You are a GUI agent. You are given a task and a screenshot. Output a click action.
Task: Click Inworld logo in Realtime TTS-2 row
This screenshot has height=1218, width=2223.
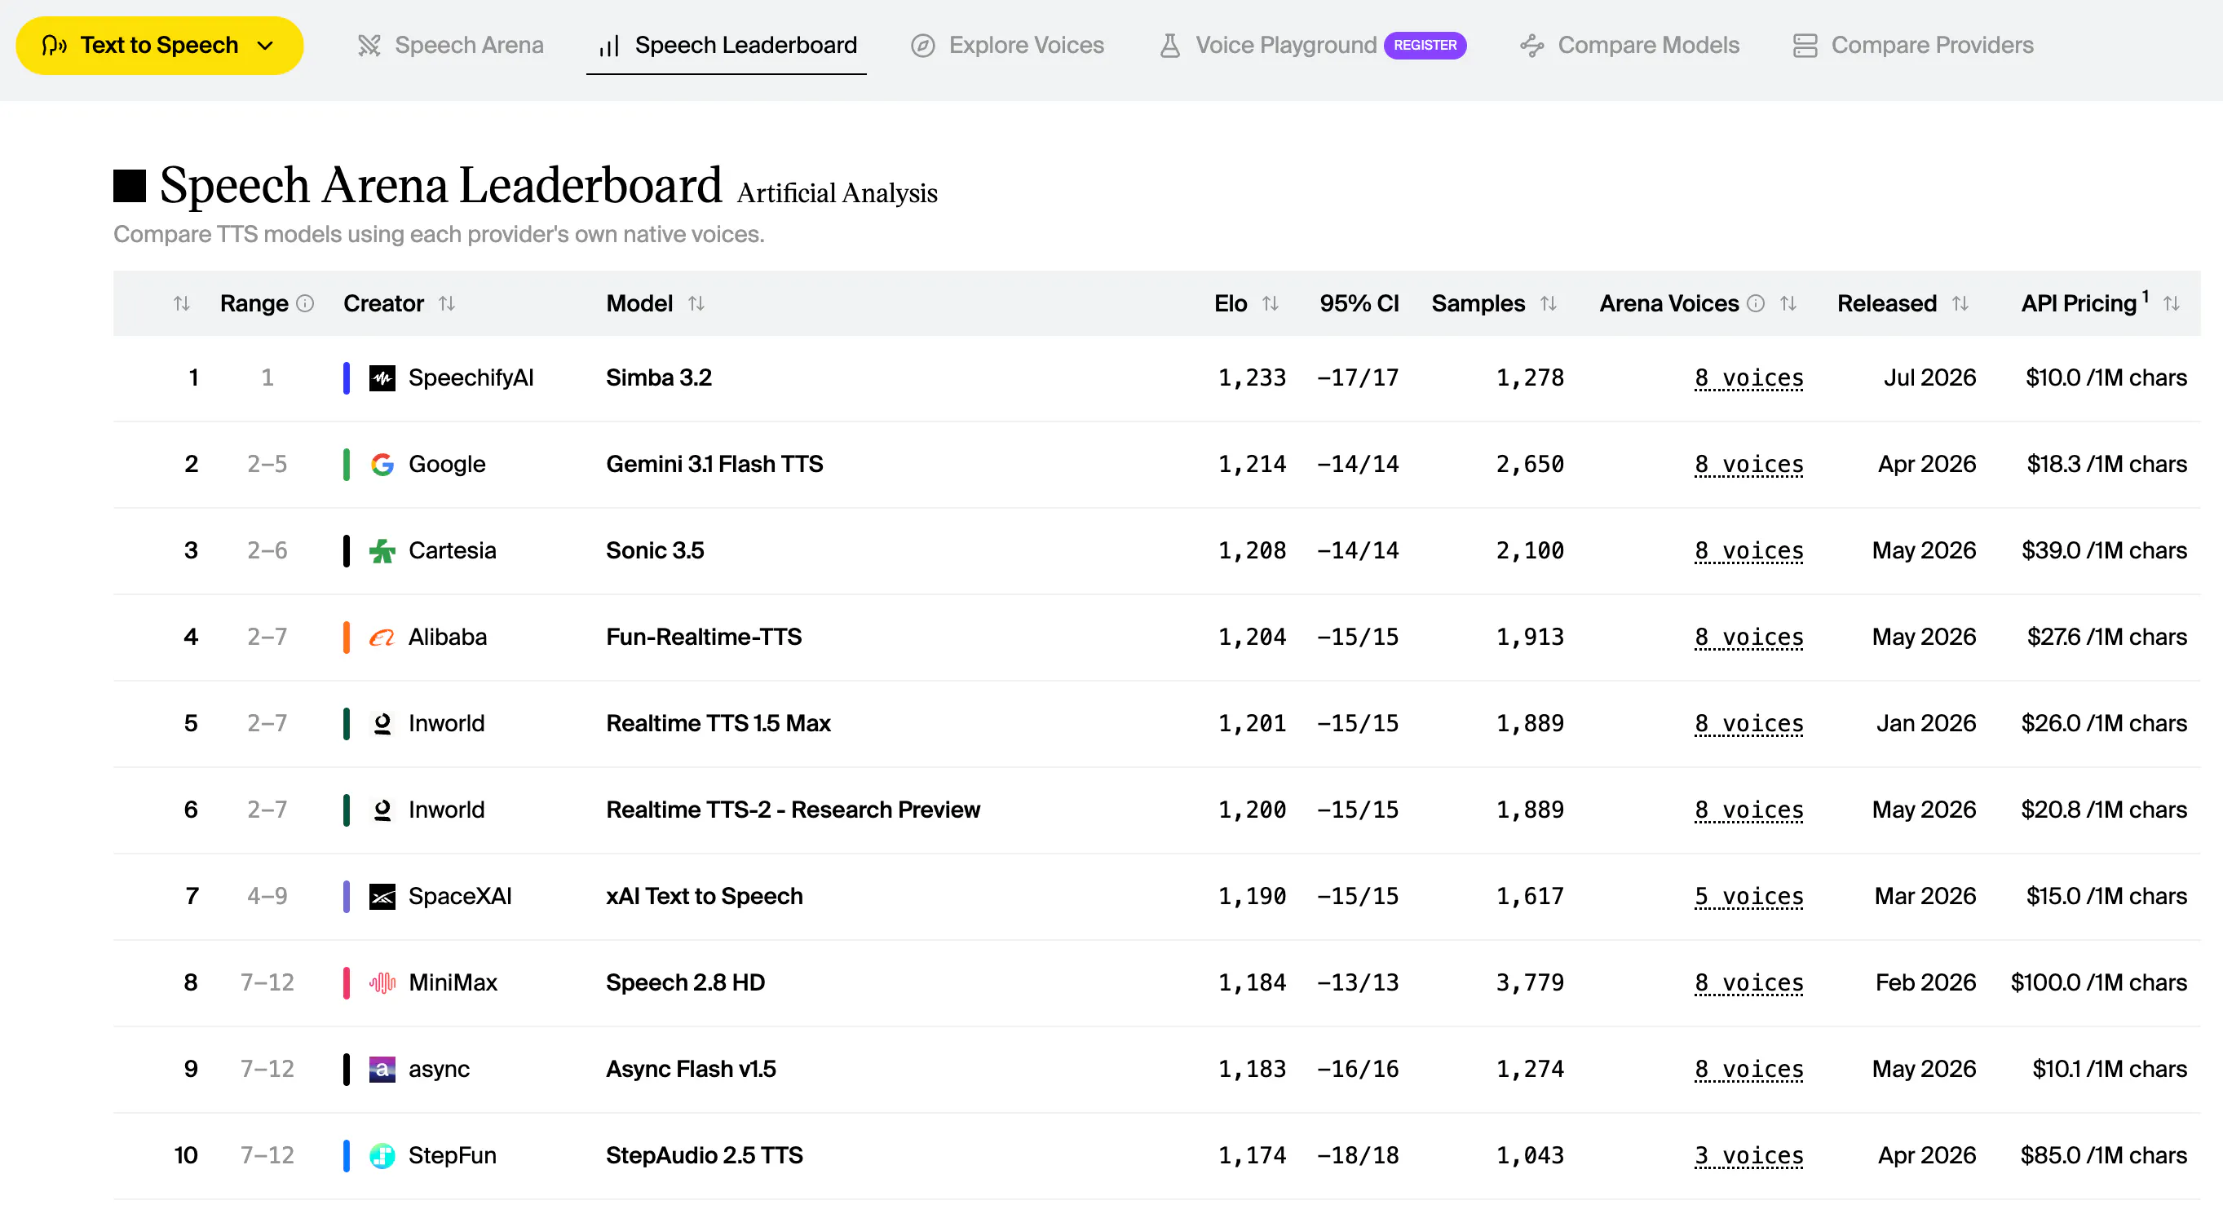382,809
